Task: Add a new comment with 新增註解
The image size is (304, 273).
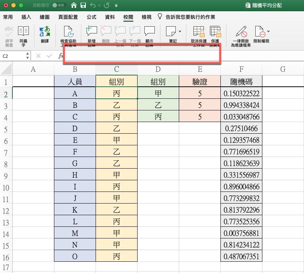Action: [x=91, y=31]
